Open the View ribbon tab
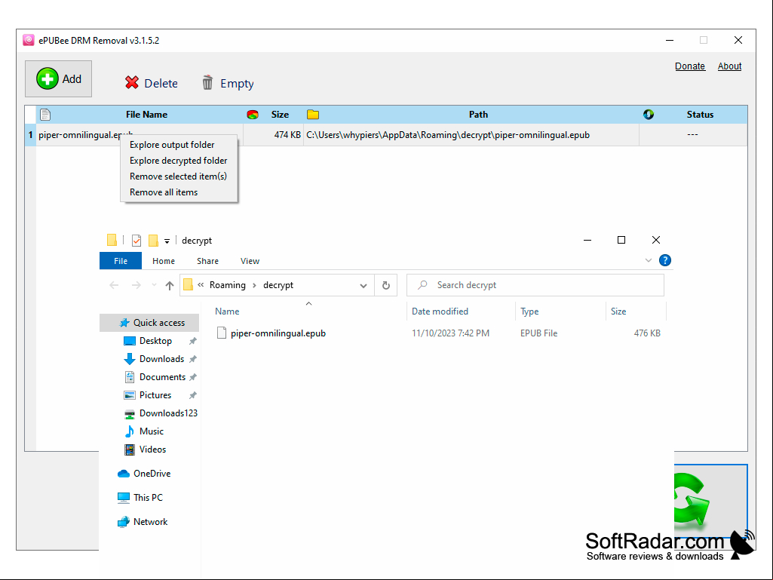The image size is (773, 580). point(250,261)
